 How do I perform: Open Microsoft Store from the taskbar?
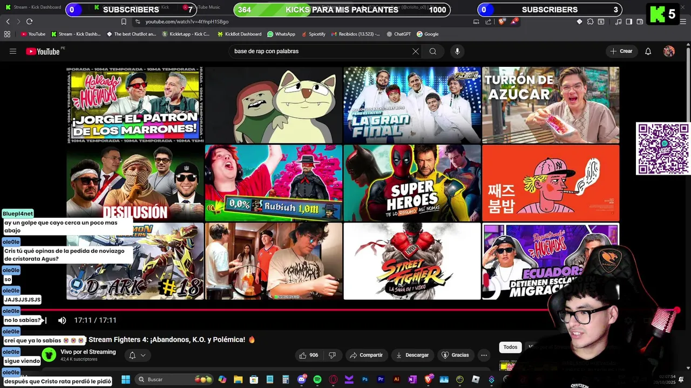[254, 379]
